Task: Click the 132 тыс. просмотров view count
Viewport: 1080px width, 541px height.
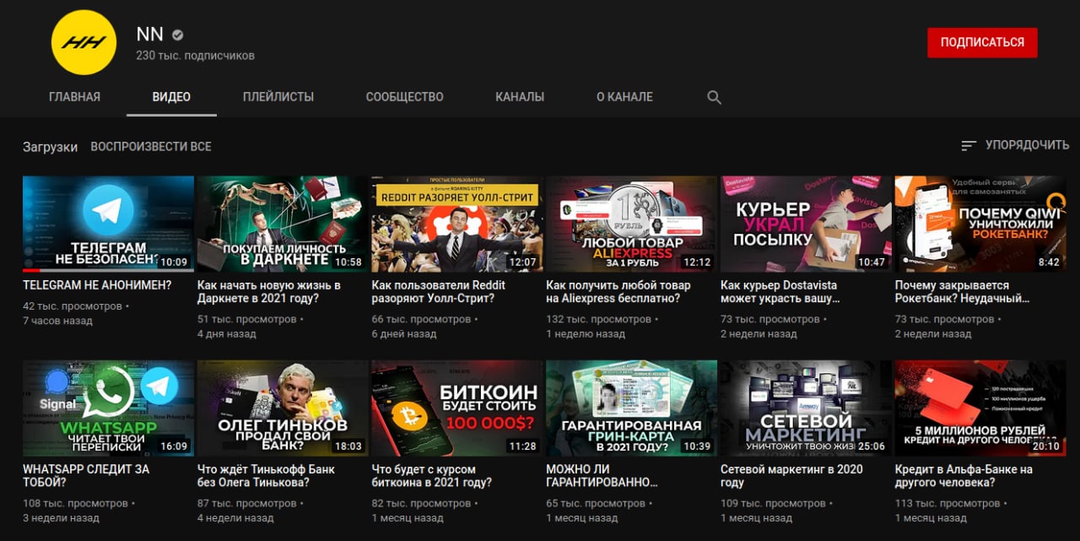Action: pyautogui.click(x=599, y=320)
